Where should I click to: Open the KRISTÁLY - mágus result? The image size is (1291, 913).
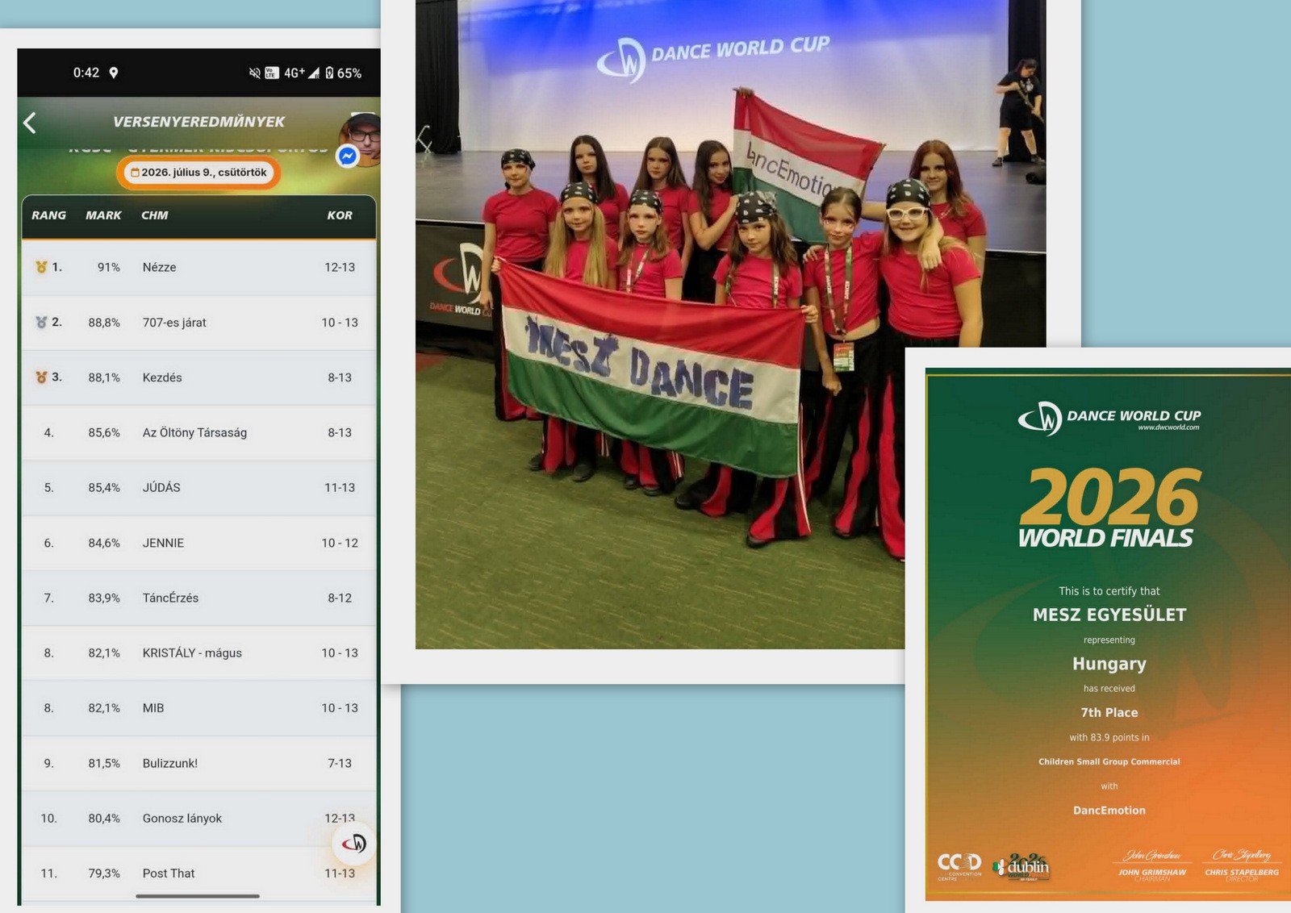point(198,652)
